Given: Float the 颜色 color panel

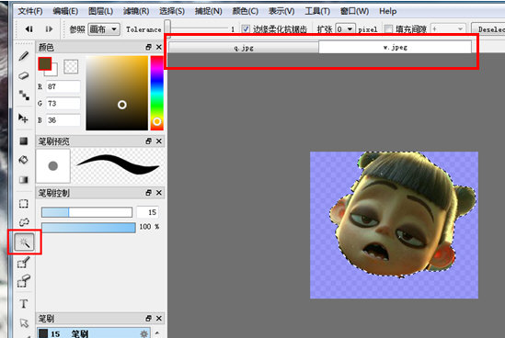Looking at the screenshot, I should tap(148, 47).
